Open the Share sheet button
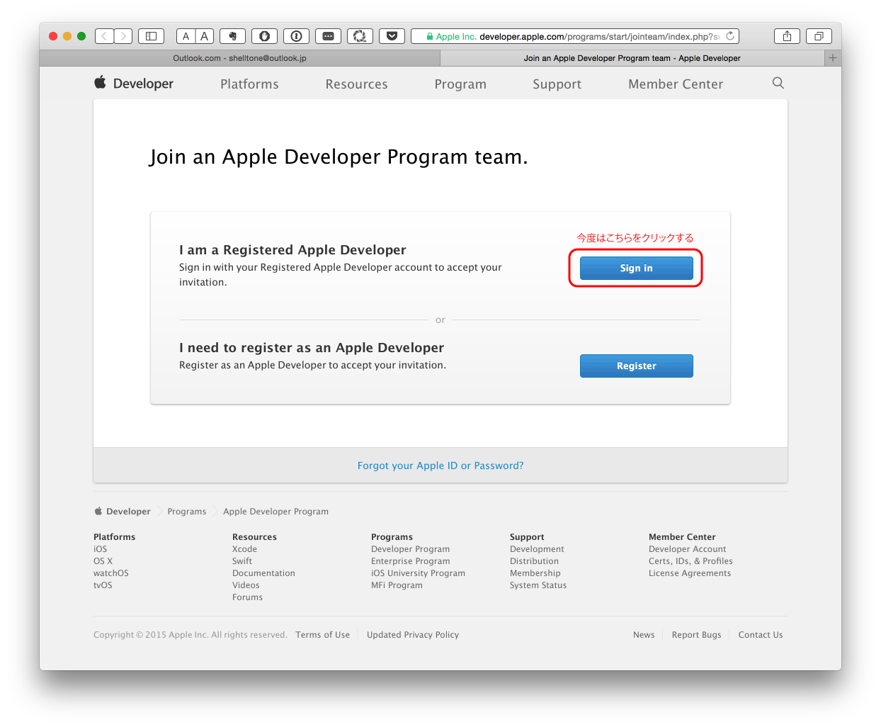Viewport: 881px width, 727px height. click(787, 36)
